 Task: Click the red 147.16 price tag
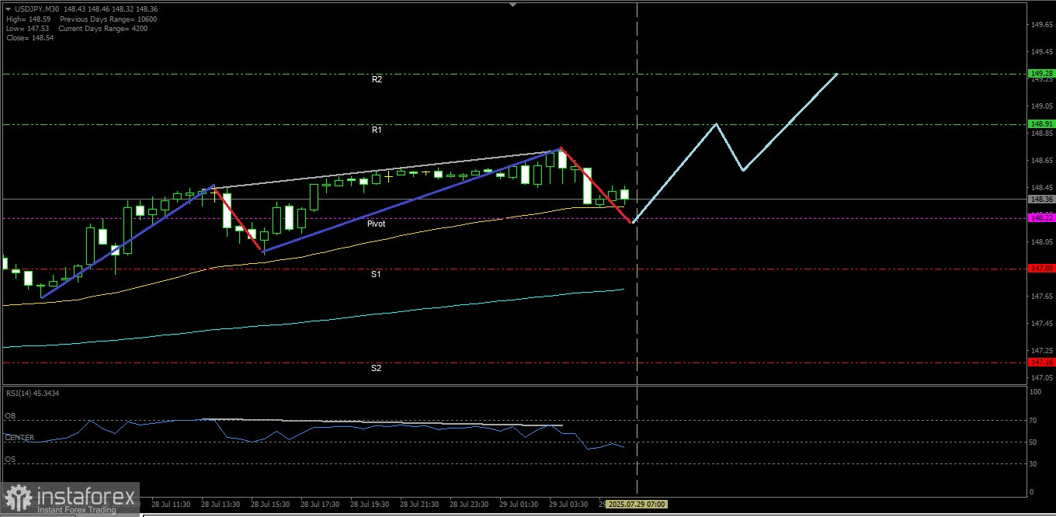coord(1041,362)
